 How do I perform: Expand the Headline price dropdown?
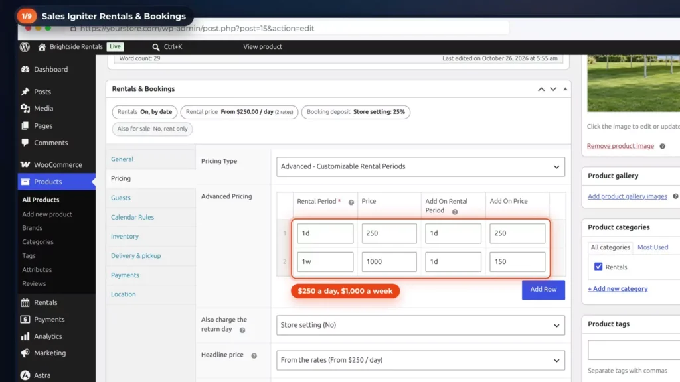tap(420, 360)
